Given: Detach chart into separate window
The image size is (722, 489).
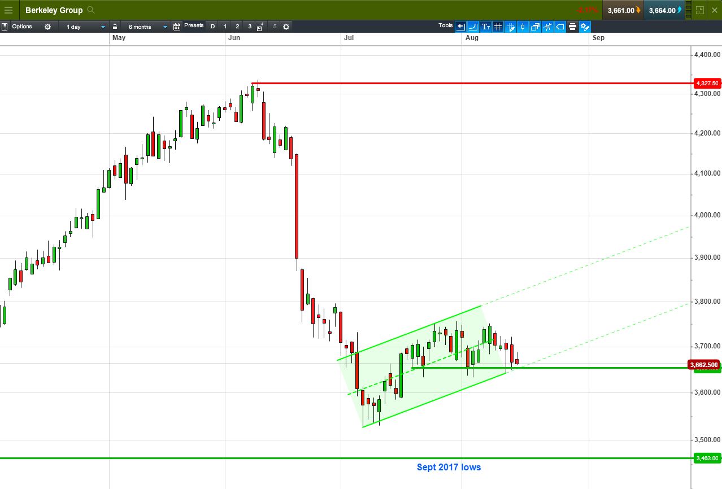Looking at the screenshot, I should click(700, 10).
